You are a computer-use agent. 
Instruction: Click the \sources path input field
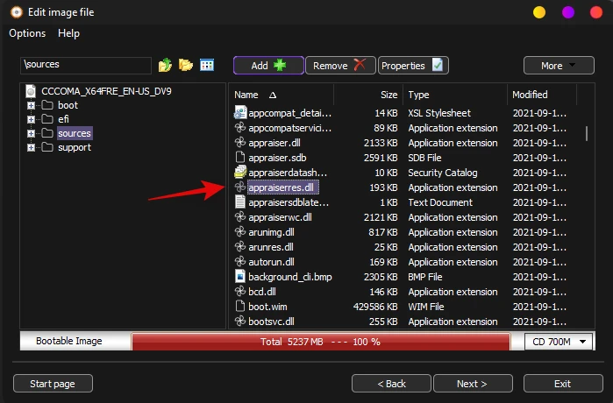(86, 65)
